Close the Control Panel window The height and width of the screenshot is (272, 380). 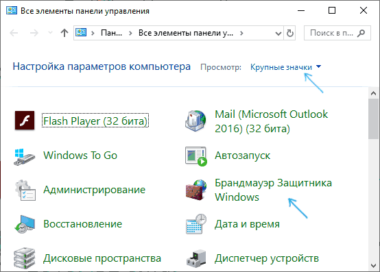[364, 11]
